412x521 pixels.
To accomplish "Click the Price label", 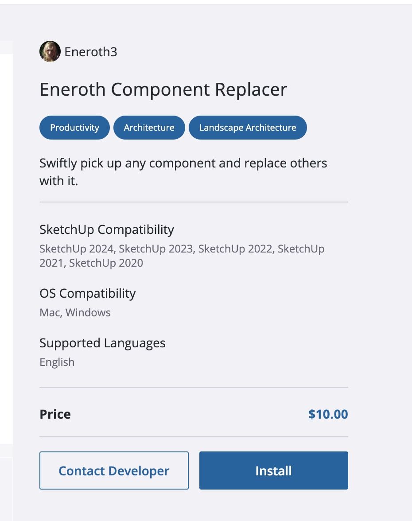I will 55,414.
